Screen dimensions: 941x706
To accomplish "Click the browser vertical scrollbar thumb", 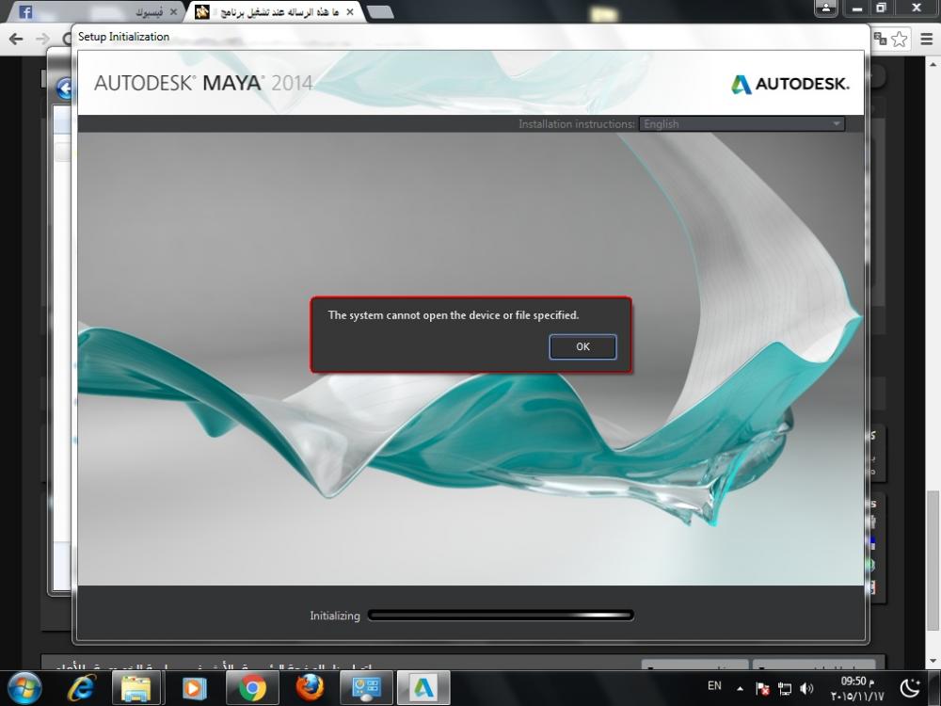I will [x=933, y=561].
